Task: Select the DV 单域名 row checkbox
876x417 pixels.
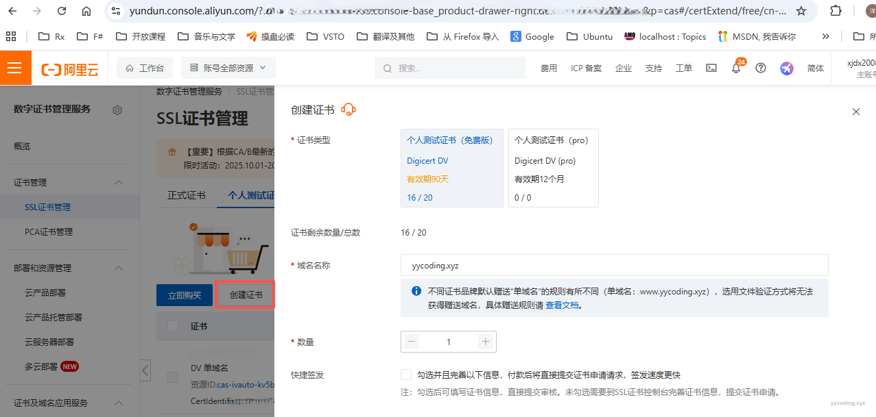Action: pyautogui.click(x=173, y=377)
